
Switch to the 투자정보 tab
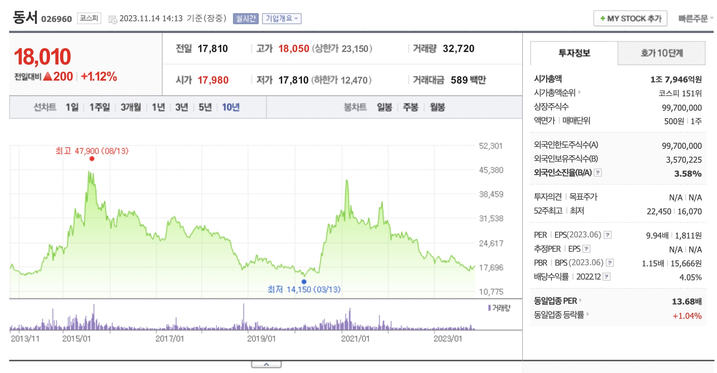574,53
